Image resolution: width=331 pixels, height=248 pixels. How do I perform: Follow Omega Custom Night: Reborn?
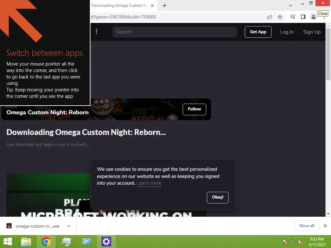coord(194,109)
